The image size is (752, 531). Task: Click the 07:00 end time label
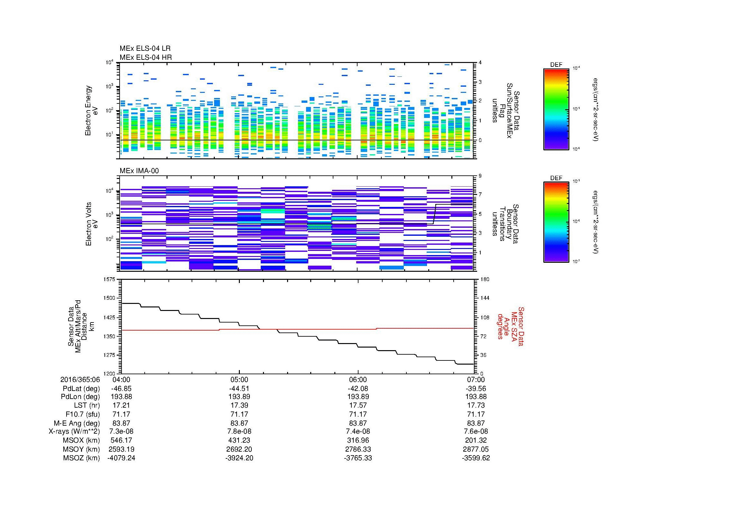[476, 379]
